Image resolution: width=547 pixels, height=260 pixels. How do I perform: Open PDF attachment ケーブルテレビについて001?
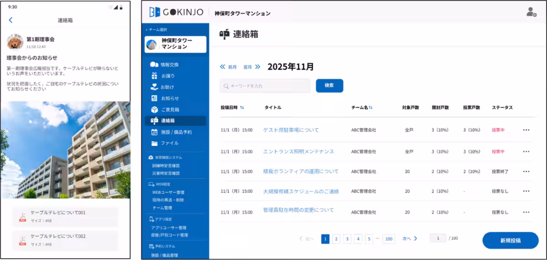66,216
